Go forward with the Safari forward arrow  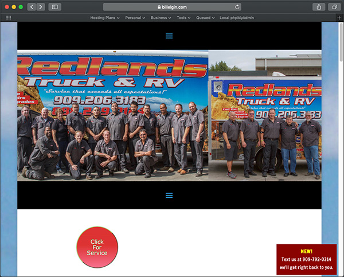[x=41, y=7]
